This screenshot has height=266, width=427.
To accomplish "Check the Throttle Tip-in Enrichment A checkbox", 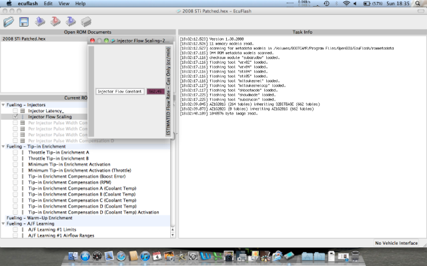I will (x=15, y=152).
